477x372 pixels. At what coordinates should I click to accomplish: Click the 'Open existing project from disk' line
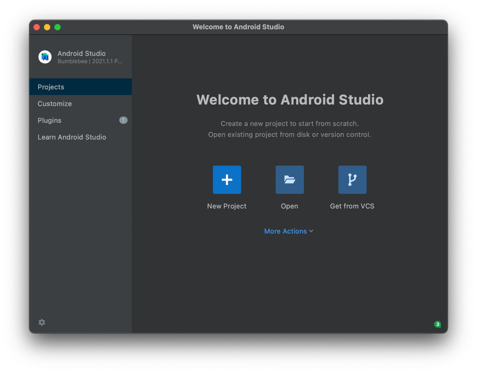290,135
